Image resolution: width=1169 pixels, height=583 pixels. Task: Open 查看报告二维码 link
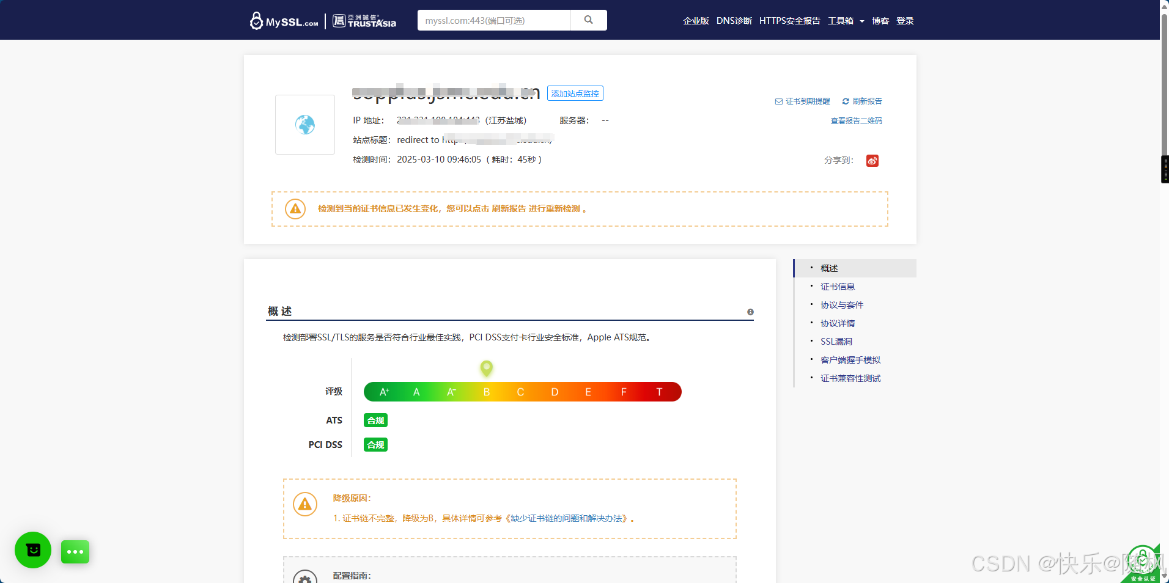point(856,121)
